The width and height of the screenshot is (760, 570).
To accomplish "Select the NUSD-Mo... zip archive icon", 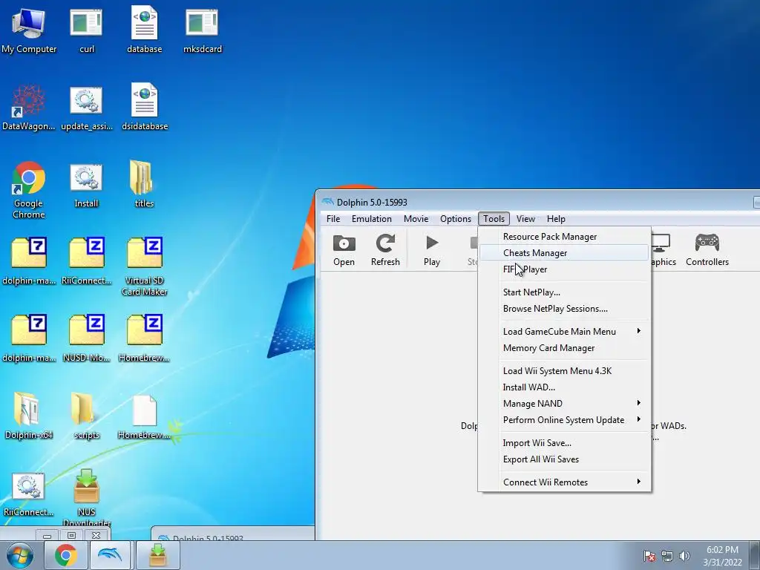I will pos(86,338).
